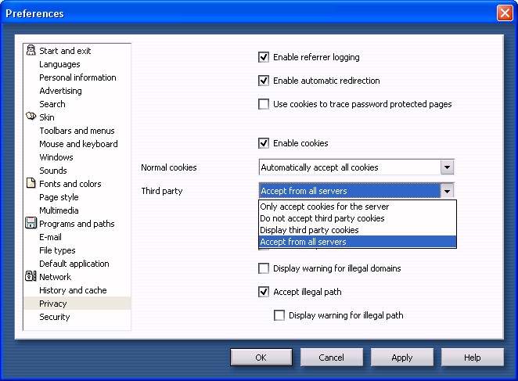Select Do not accept third party cookies
518x381 pixels.
coord(322,218)
